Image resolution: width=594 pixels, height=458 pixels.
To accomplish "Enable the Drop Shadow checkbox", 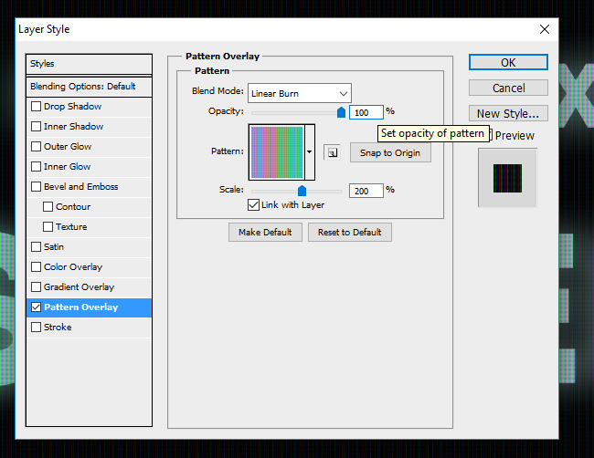I will pos(36,106).
